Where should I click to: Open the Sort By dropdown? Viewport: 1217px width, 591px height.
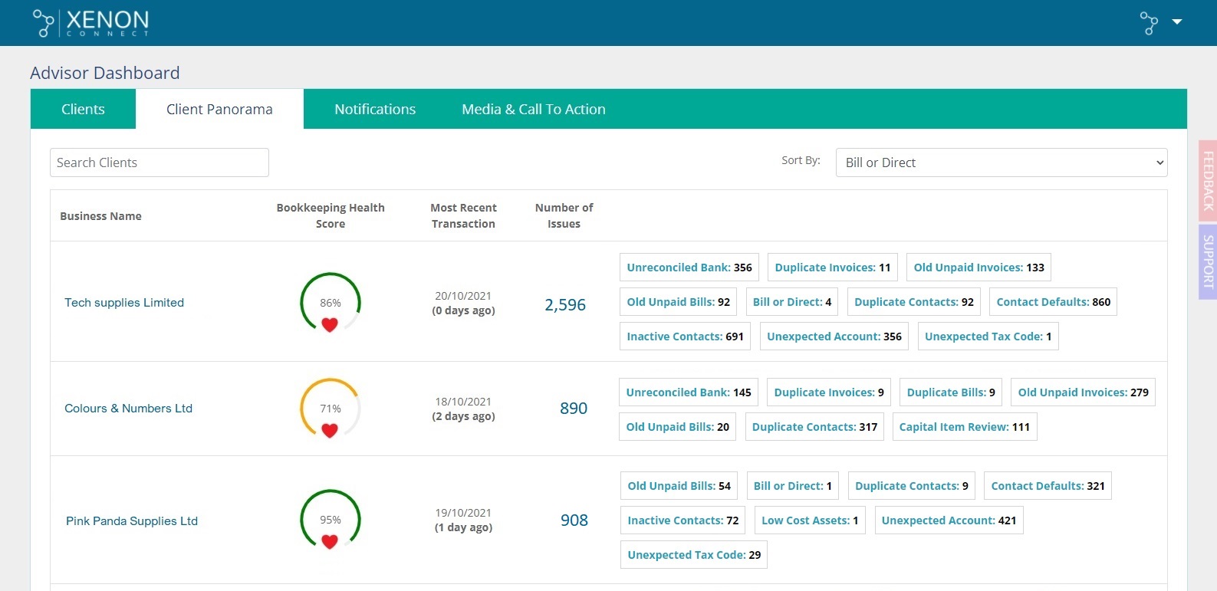(x=1001, y=163)
